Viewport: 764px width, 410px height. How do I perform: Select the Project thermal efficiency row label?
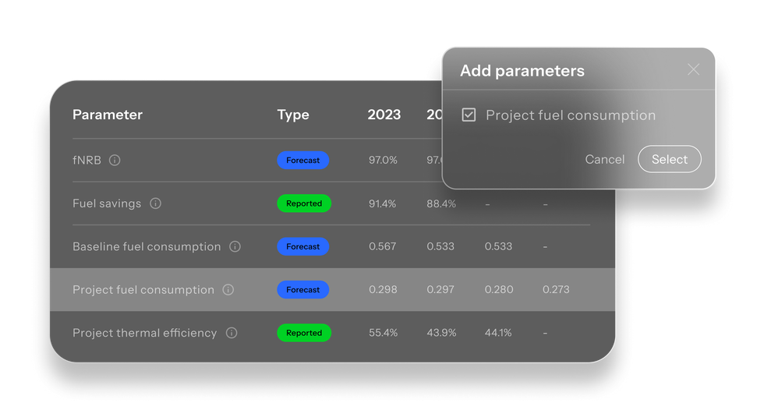coord(145,333)
